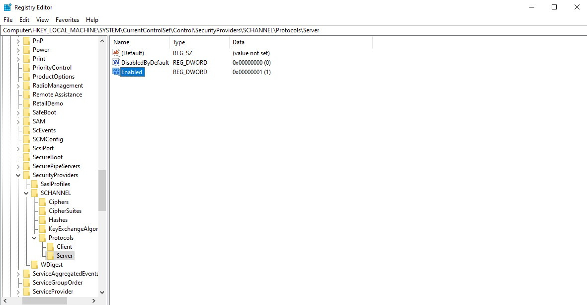
Task: Click the 0x00000001 (1) data value
Action: coord(252,72)
